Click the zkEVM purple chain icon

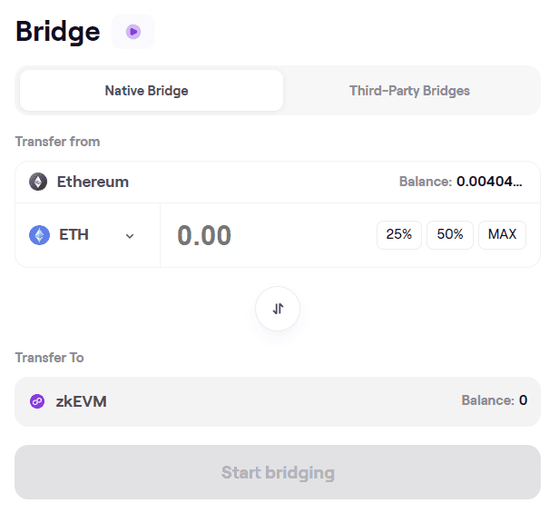click(x=37, y=401)
